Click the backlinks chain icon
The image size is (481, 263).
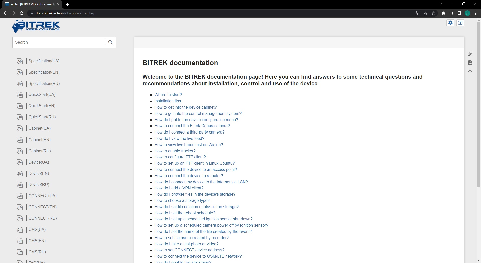coord(470,54)
